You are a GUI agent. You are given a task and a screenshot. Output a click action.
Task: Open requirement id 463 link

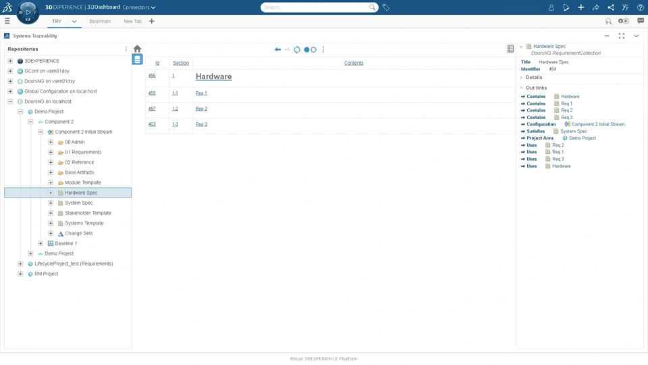point(152,124)
